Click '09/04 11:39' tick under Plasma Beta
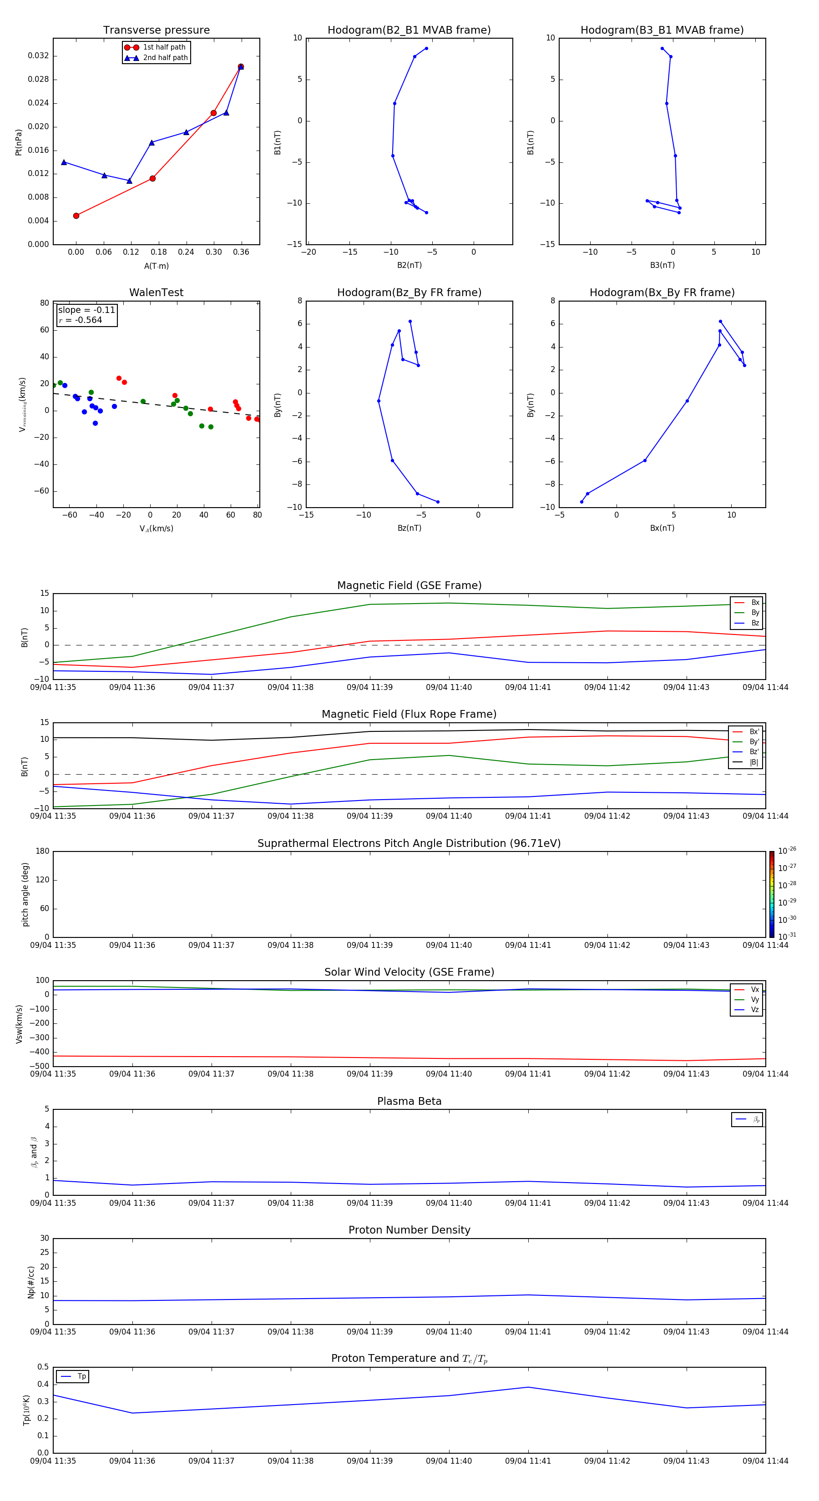Viewport: 819px width, 1501px height. click(369, 1203)
